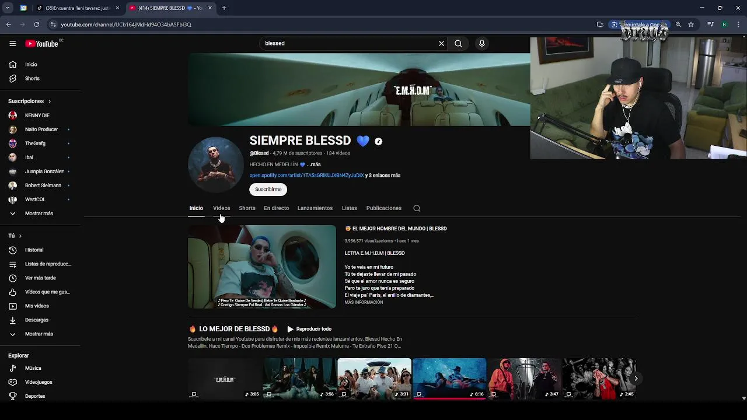Clear the search box text
The image size is (747, 420).
pos(441,43)
